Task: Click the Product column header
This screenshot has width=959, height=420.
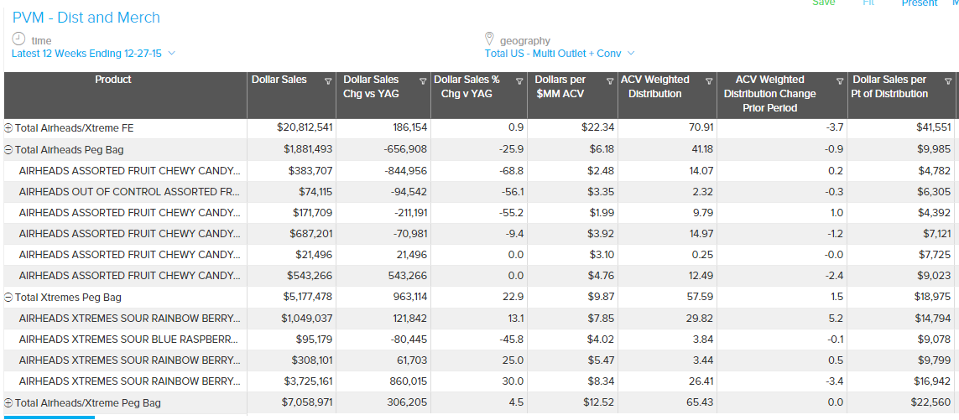Action: tap(113, 80)
